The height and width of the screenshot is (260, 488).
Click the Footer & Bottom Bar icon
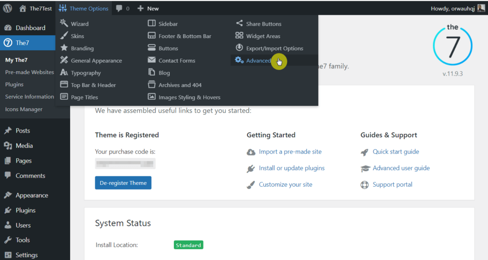click(x=152, y=35)
